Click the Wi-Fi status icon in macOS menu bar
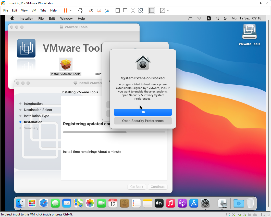The width and height of the screenshot is (271, 217). (x=199, y=18)
